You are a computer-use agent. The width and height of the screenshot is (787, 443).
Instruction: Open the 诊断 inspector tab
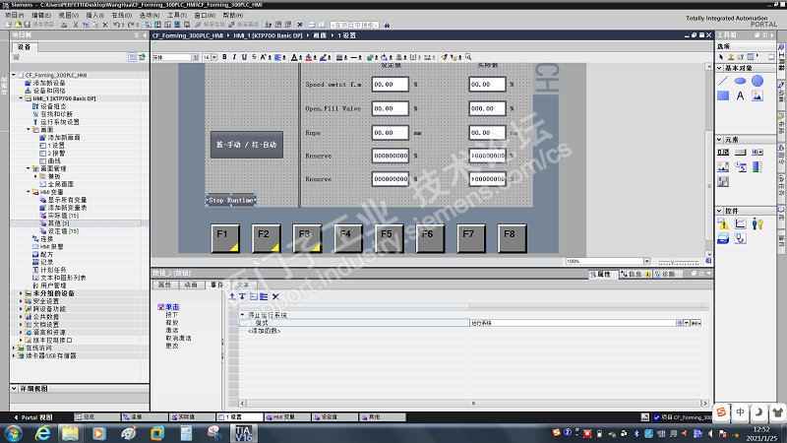coord(668,275)
